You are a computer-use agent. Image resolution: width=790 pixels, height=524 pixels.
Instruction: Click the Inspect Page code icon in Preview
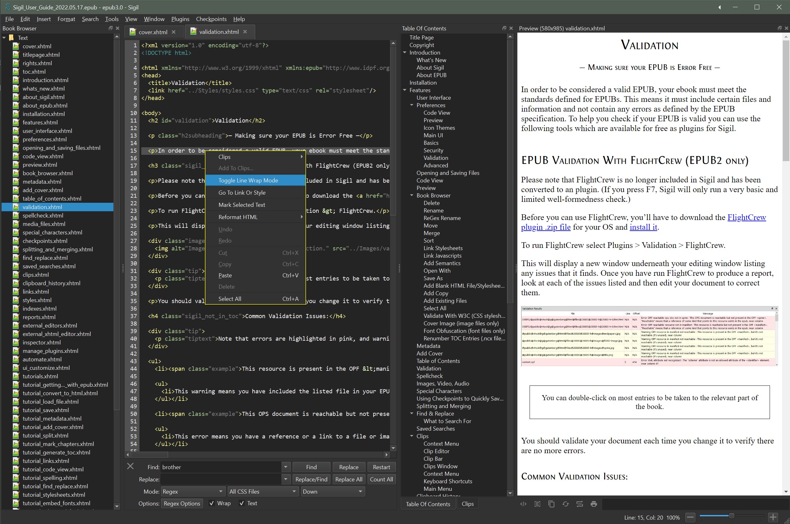pos(523,504)
